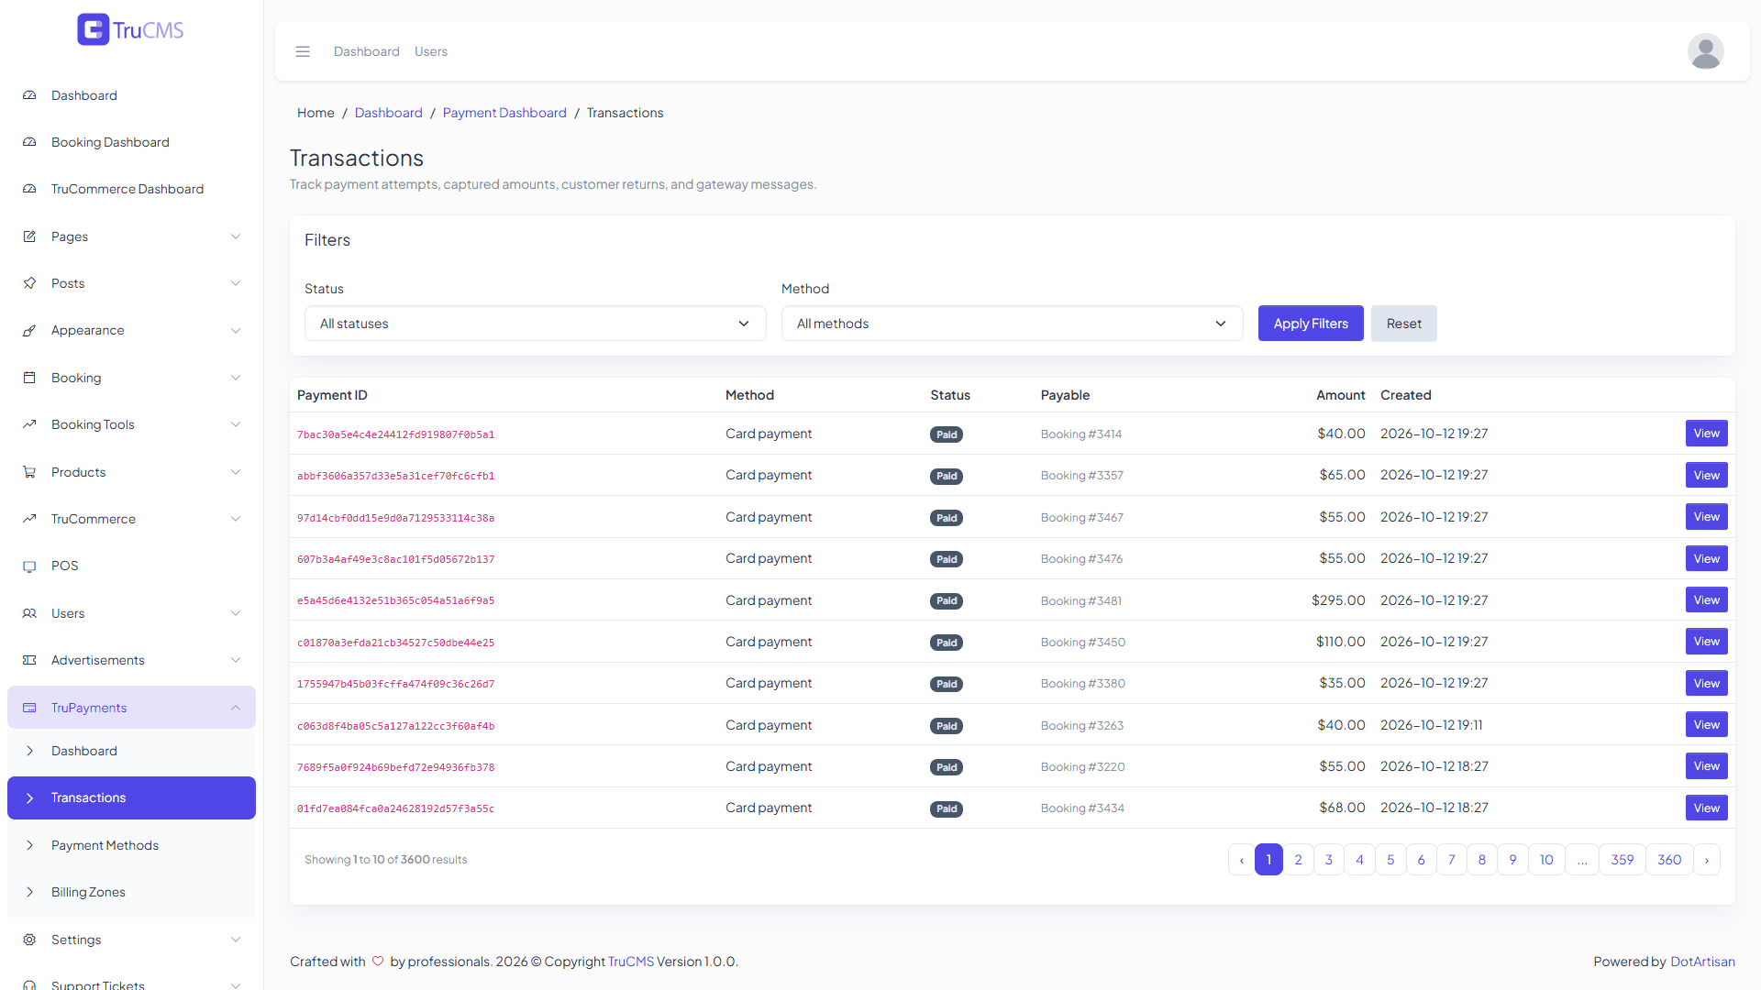This screenshot has width=1761, height=990.
Task: Click the TruCommerce Dashboard sidebar icon
Action: tap(29, 189)
